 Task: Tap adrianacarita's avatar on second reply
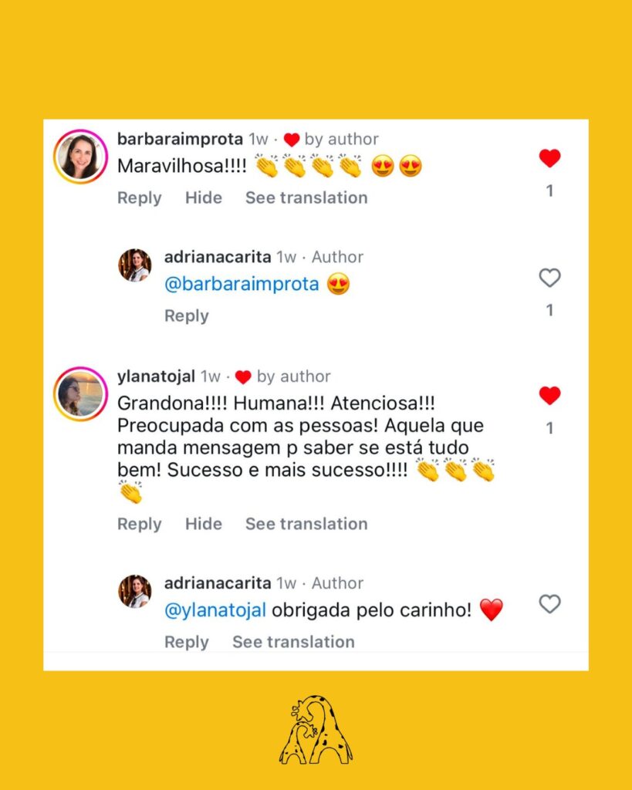134,591
